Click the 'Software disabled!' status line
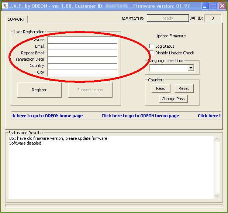Viewport: 228px width, 213px height. coord(26,143)
